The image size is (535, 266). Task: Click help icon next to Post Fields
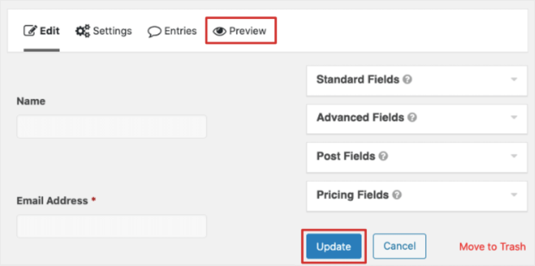pos(383,156)
